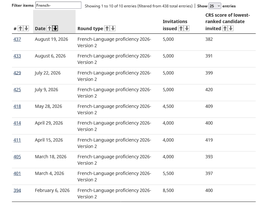Select date August 19, 2026

[51, 39]
